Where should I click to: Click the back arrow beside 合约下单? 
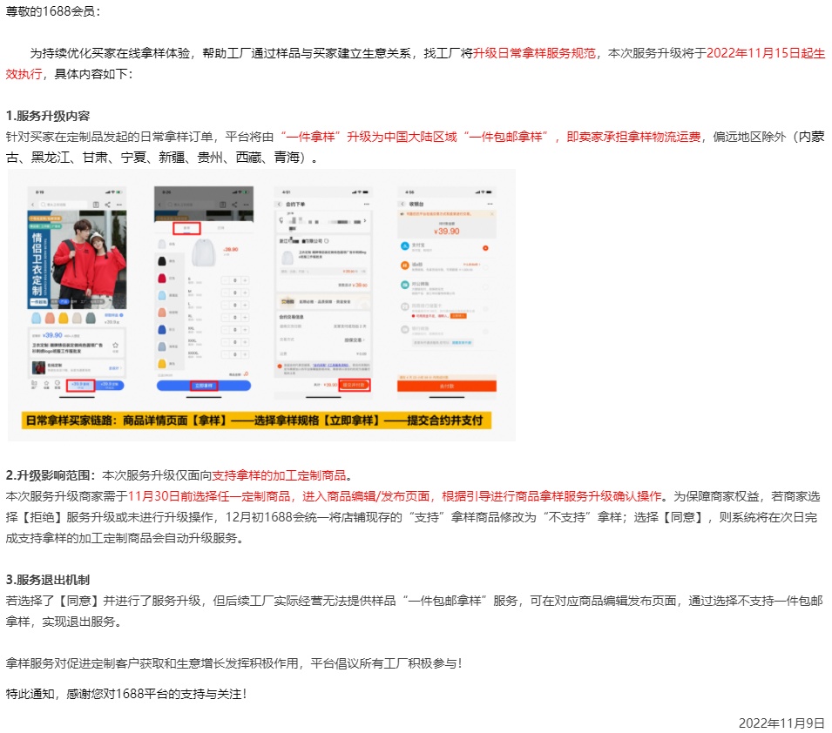[280, 205]
